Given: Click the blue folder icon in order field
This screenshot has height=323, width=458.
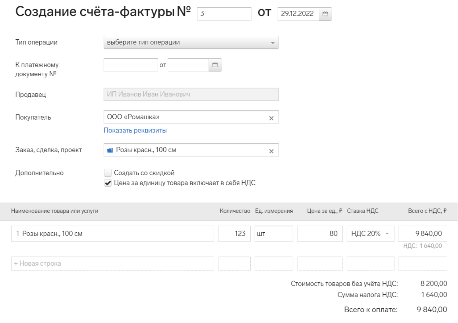Looking at the screenshot, I should (110, 150).
